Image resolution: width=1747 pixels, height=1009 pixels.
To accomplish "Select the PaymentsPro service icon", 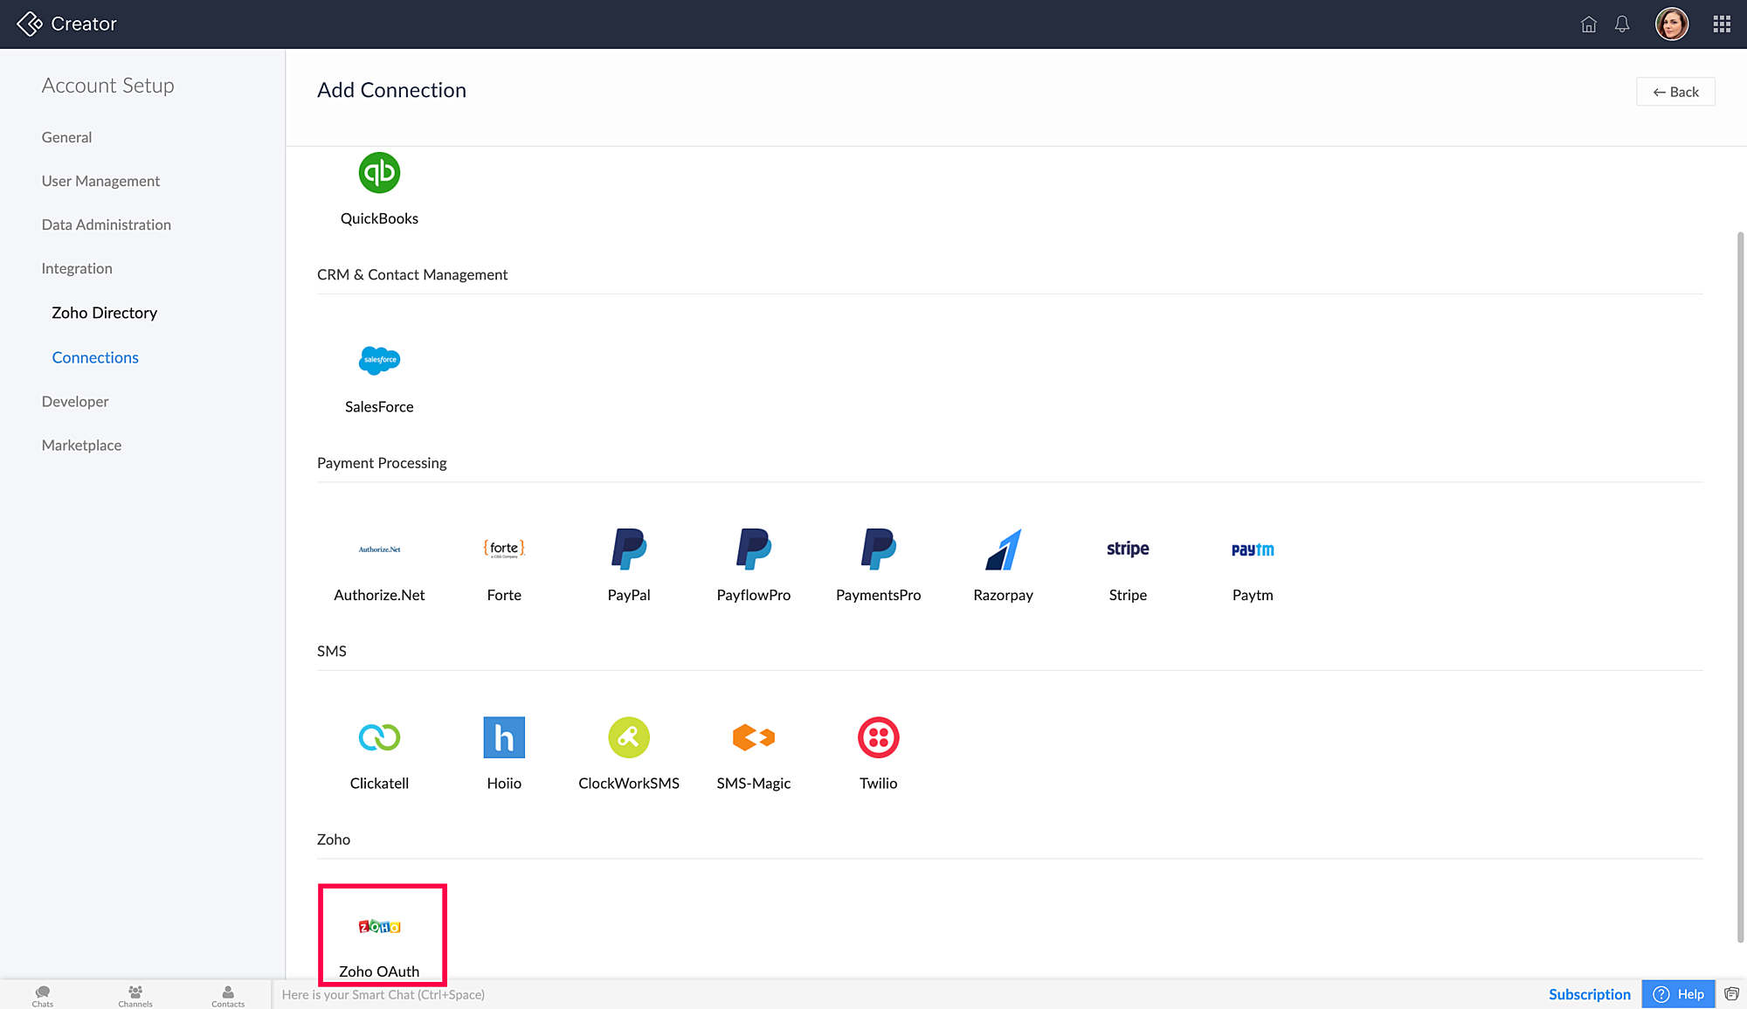I will click(x=879, y=549).
